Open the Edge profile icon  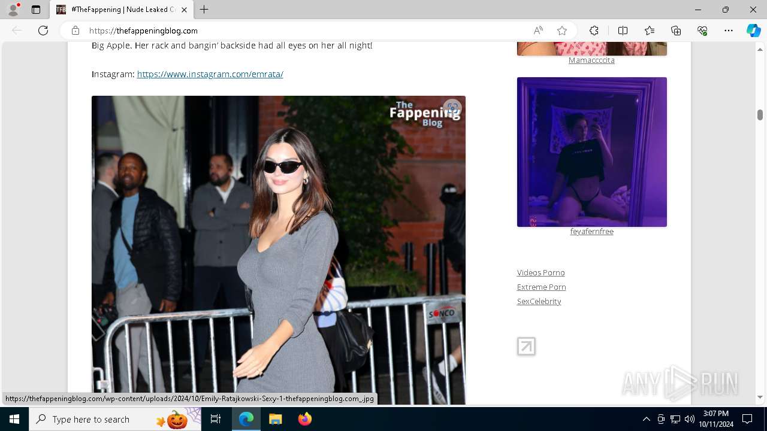click(13, 10)
